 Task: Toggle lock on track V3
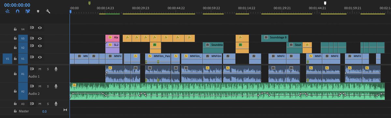point(15,38)
